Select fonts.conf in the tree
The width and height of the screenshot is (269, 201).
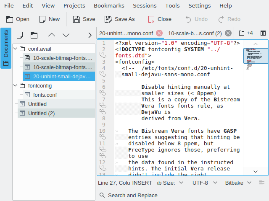coord(59,95)
